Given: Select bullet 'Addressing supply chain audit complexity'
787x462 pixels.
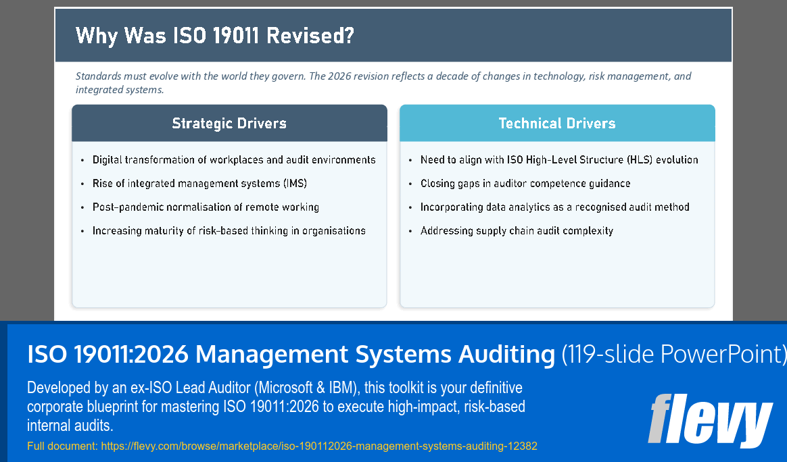Looking at the screenshot, I should click(517, 231).
